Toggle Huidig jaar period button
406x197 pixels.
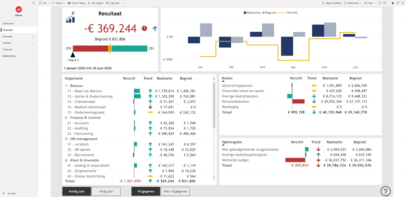[x=76, y=191]
